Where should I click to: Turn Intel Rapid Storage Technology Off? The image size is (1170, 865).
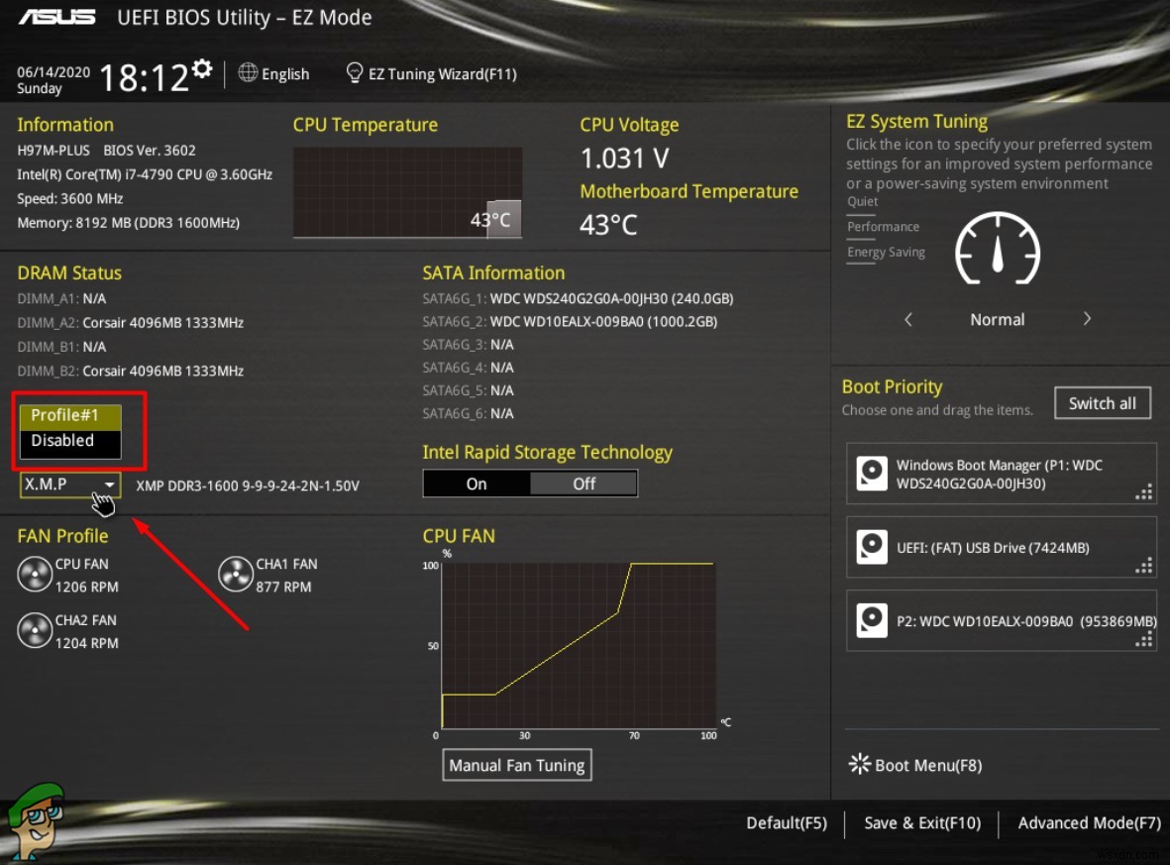point(584,484)
